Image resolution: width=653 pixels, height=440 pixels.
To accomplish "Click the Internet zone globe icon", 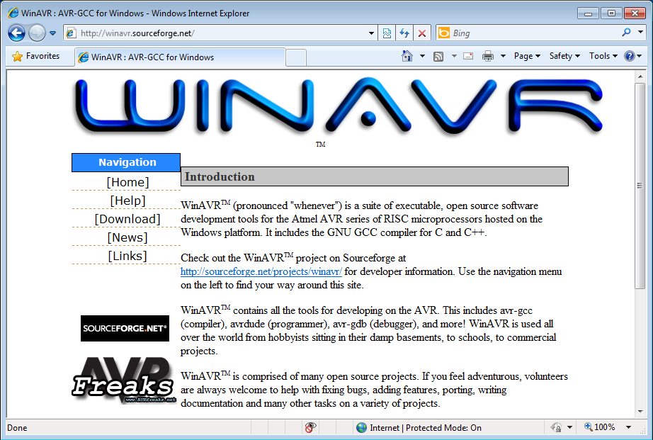I will coord(361,427).
